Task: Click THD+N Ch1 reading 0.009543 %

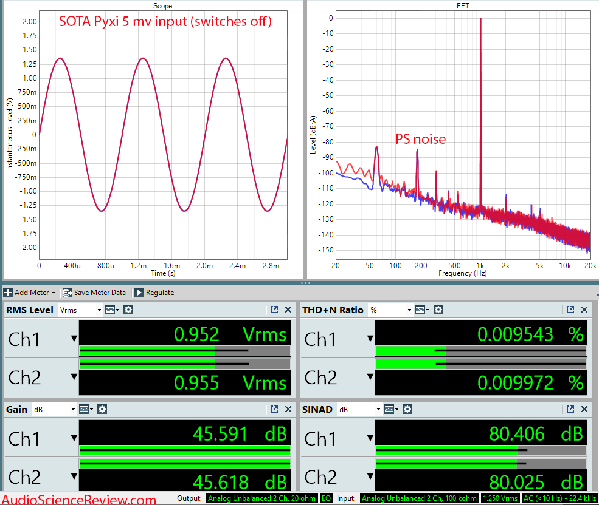Action: pos(530,334)
